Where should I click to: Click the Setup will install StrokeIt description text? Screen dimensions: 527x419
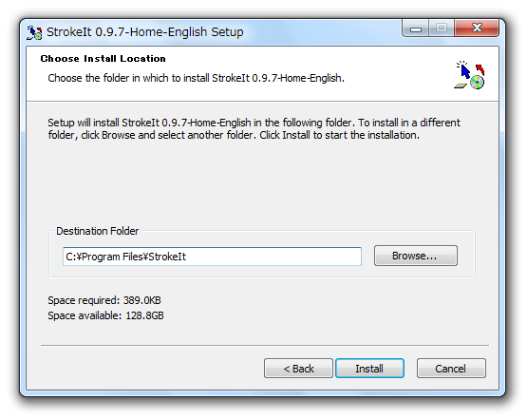tap(254, 129)
